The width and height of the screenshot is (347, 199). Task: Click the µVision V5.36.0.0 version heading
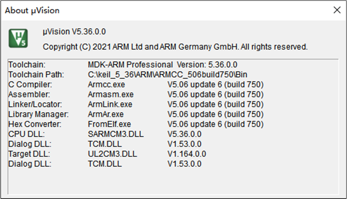(74, 32)
